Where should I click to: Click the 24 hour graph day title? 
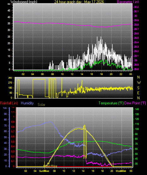pyautogui.click(x=79, y=2)
